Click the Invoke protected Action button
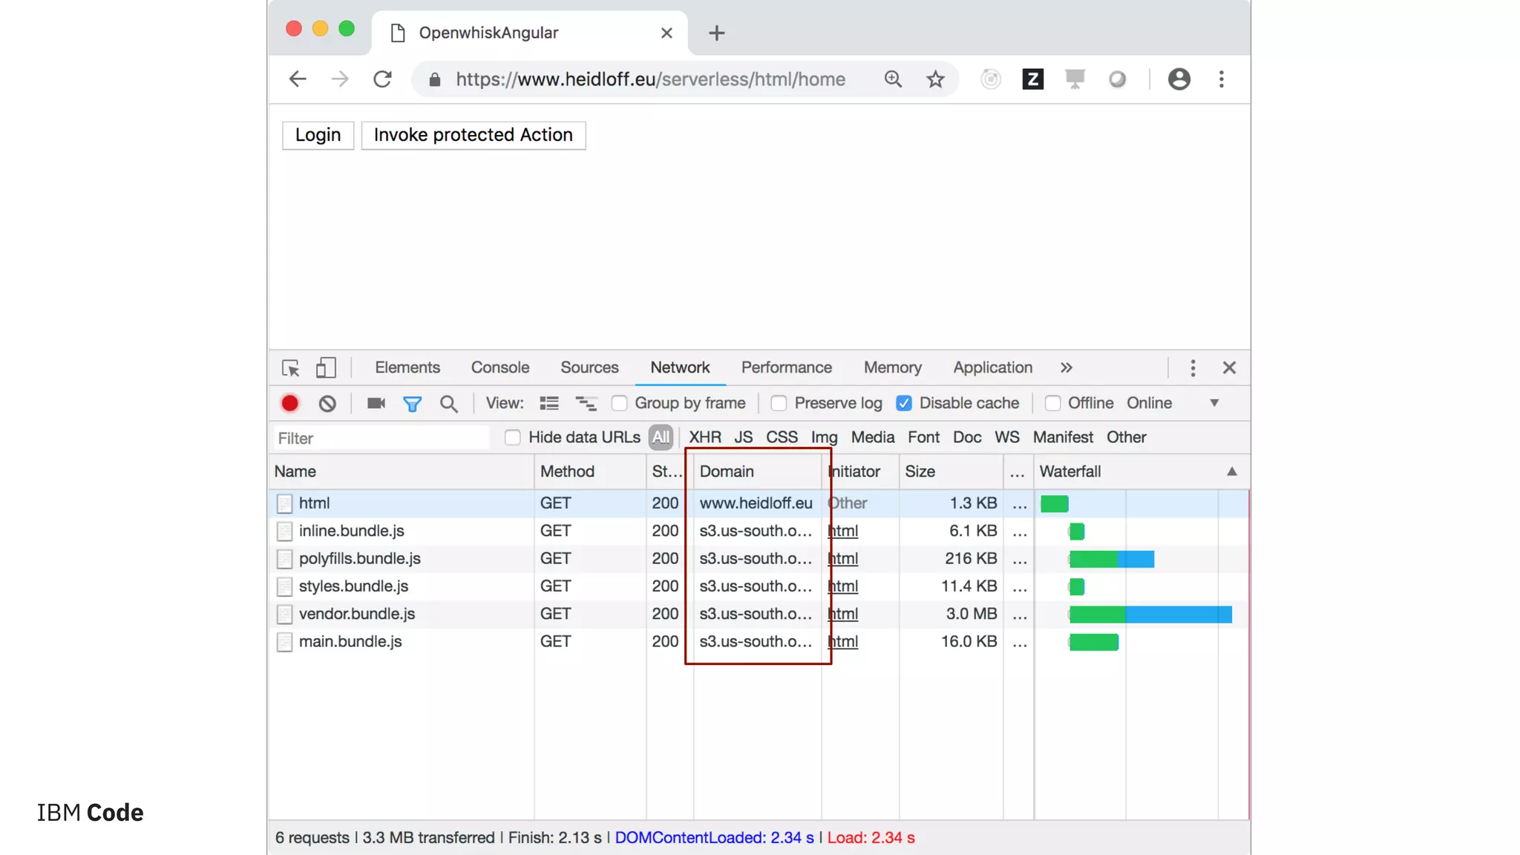 [473, 135]
